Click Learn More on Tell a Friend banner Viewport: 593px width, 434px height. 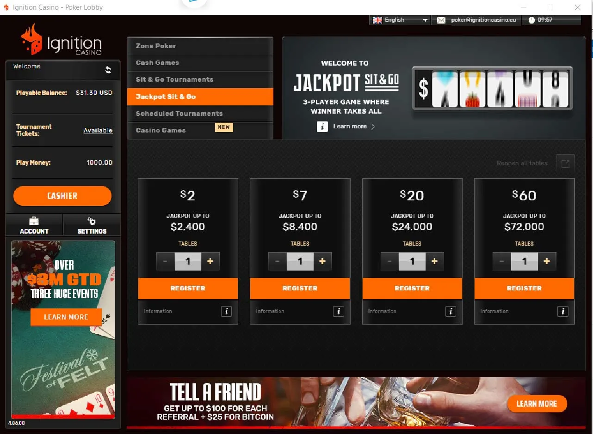[537, 404]
